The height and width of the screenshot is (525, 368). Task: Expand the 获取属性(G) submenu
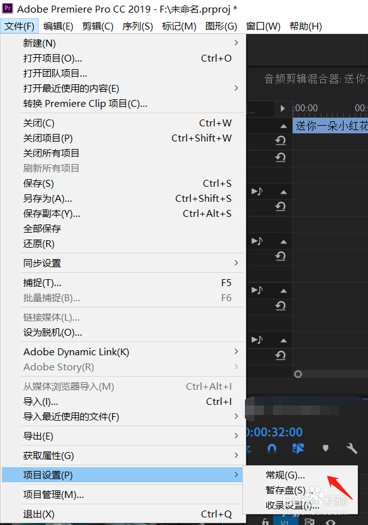click(x=123, y=455)
